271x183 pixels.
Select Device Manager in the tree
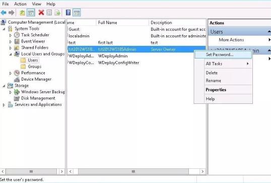pos(36,79)
